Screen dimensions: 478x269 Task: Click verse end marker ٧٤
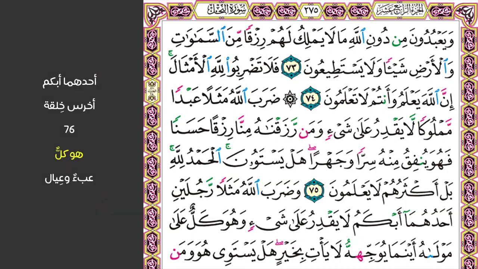pos(311,99)
